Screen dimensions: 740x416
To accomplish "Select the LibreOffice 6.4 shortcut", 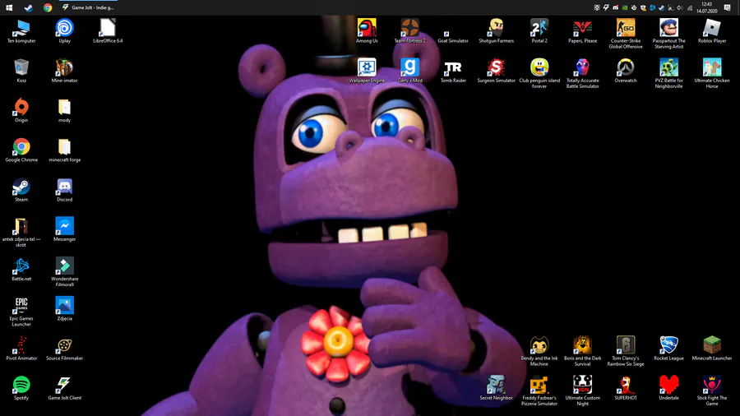I will 108,31.
